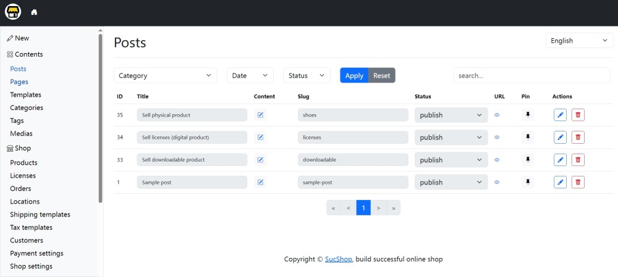The width and height of the screenshot is (618, 277).
Task: Click blue edit pencil for post 35
Action: [560, 115]
